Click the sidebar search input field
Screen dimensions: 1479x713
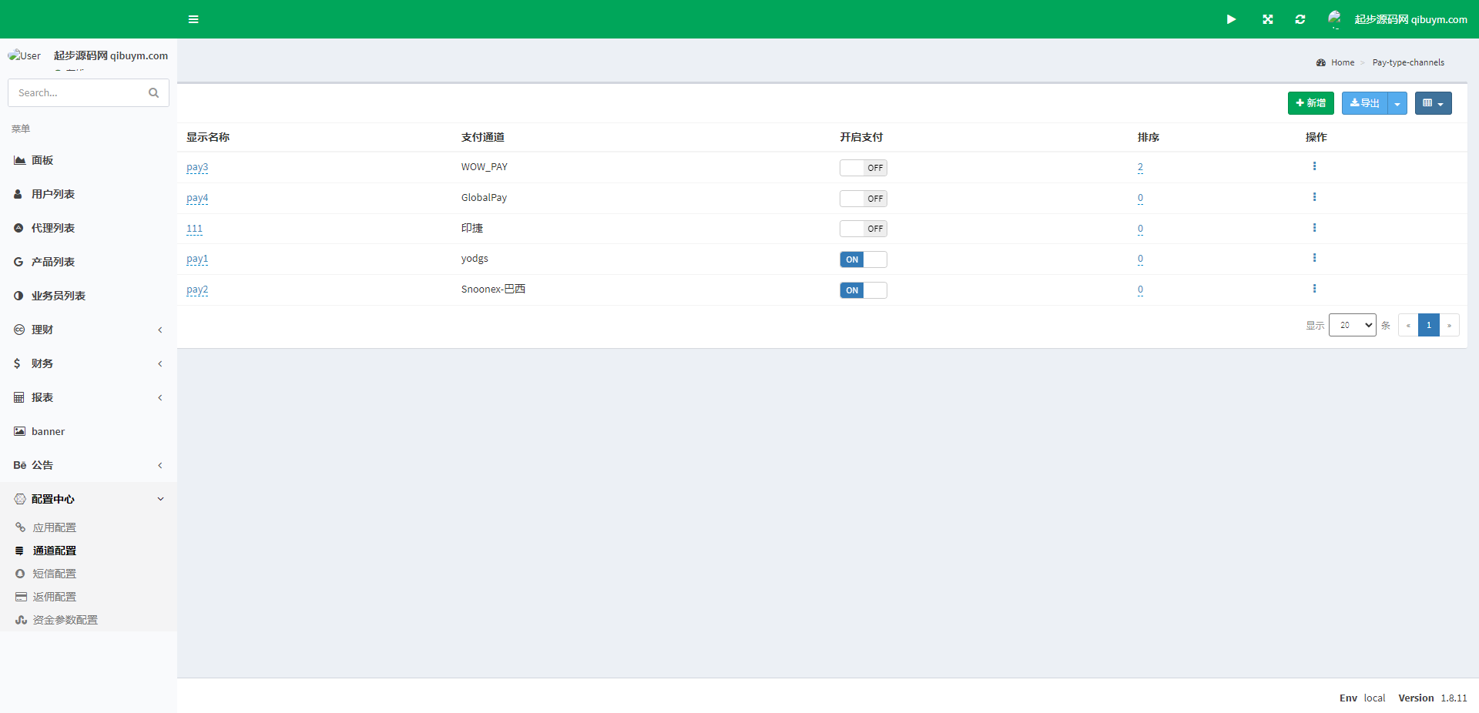click(77, 93)
